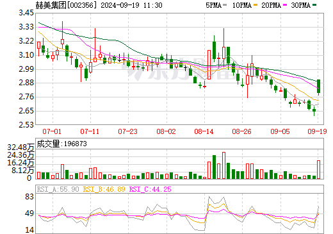Click the 2.65 price axis label

pos(26,111)
